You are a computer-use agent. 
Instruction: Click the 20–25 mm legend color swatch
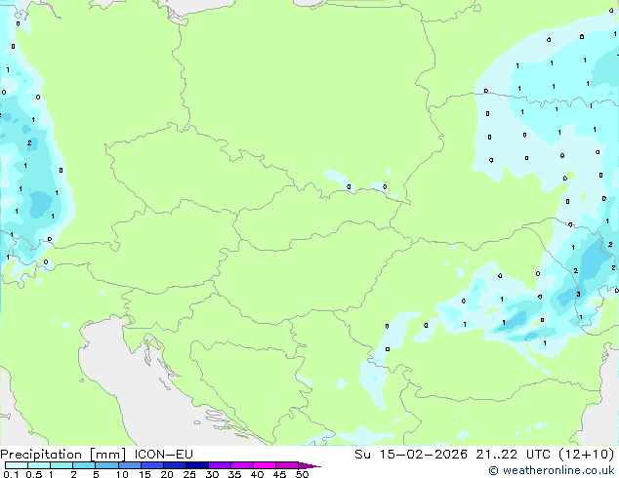point(175,465)
